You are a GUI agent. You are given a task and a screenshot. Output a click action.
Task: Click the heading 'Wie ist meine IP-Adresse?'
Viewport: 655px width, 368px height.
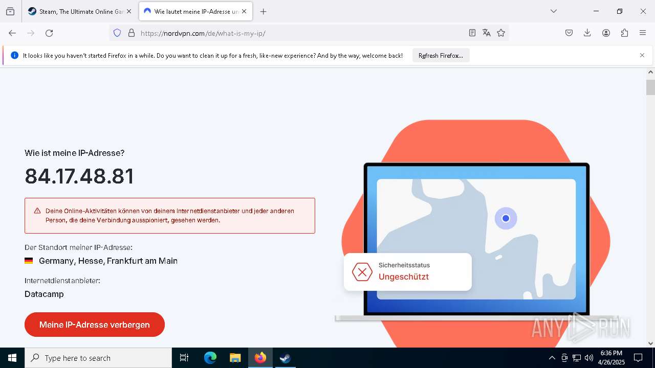tap(75, 153)
